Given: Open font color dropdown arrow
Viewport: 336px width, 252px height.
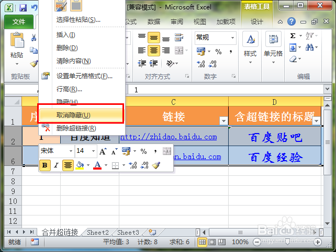Looking at the screenshot, I should click(106, 165).
